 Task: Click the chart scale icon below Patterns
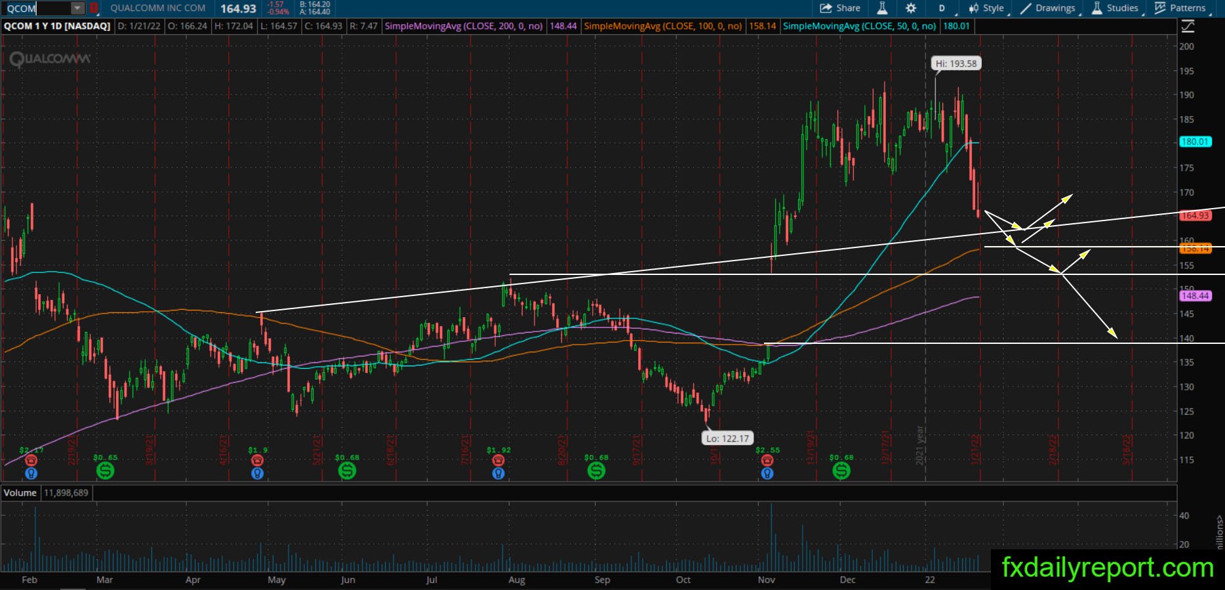pos(1188,26)
